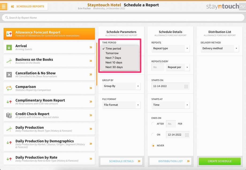Choose Next 10 days option

point(120,63)
